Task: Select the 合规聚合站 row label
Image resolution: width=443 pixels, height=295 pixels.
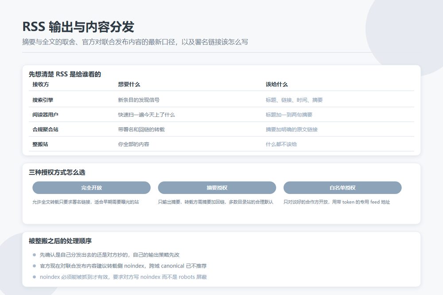Action: [45, 129]
